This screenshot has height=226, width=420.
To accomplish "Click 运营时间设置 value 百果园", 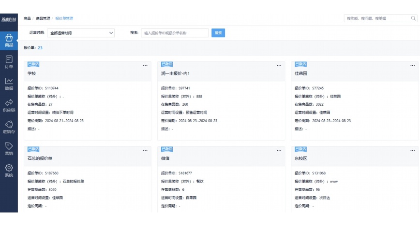I will pyautogui.click(x=191, y=198).
